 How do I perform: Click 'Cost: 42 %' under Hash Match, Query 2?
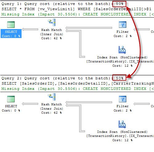coord(51,113)
